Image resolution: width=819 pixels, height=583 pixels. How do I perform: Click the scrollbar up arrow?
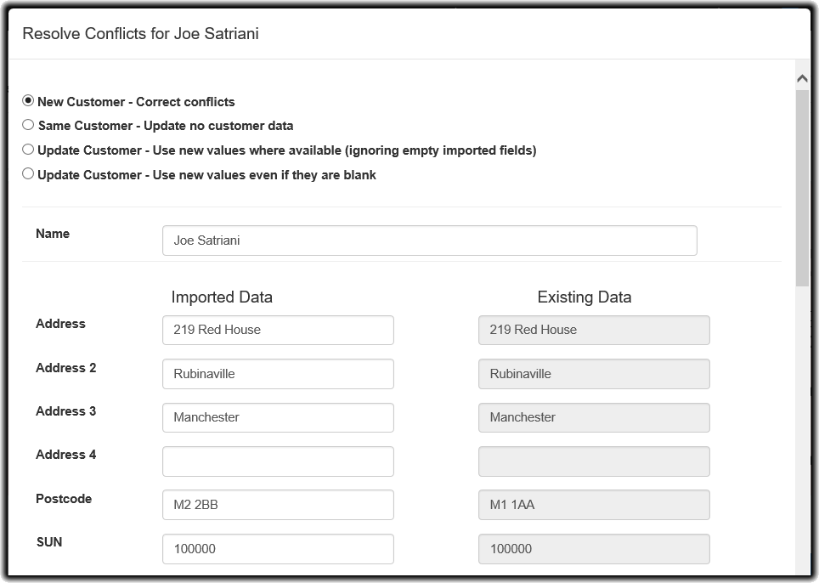[x=802, y=78]
